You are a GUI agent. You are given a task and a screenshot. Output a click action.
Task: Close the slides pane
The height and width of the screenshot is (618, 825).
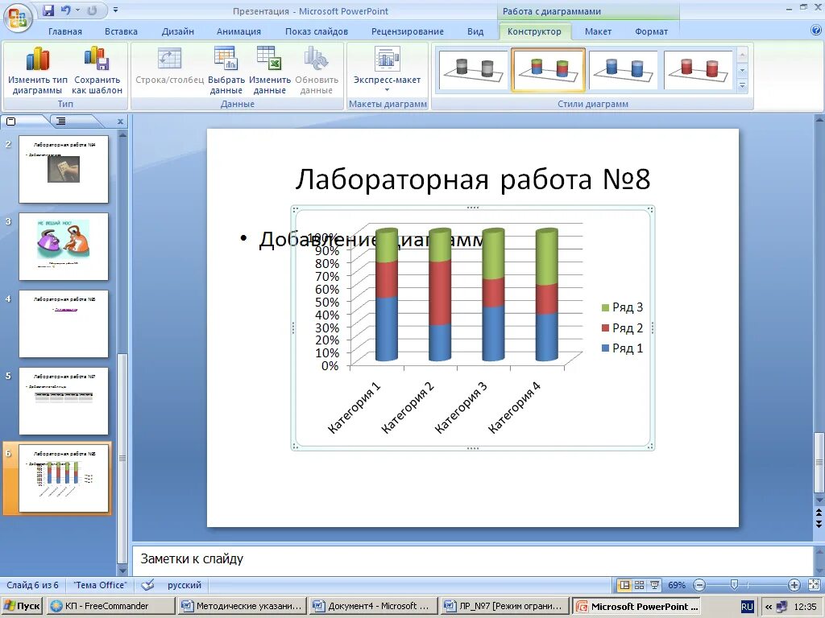click(120, 122)
